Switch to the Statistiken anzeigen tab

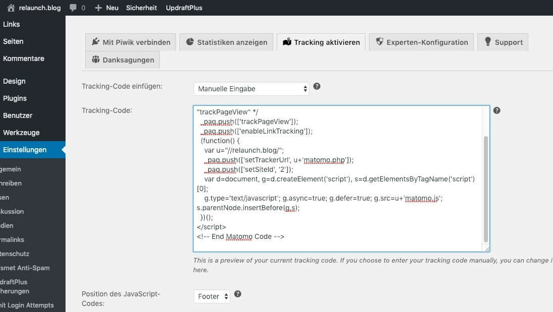[x=226, y=42]
